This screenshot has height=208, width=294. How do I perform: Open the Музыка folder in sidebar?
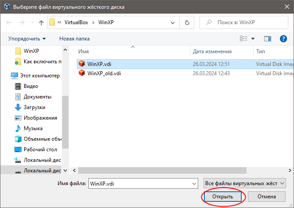click(33, 128)
